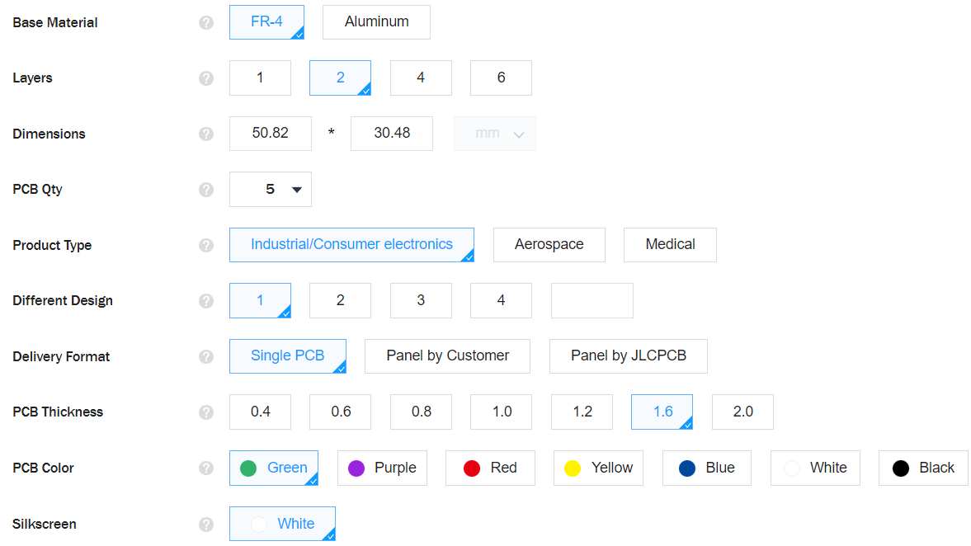Click help icon beside Base Material

206,23
